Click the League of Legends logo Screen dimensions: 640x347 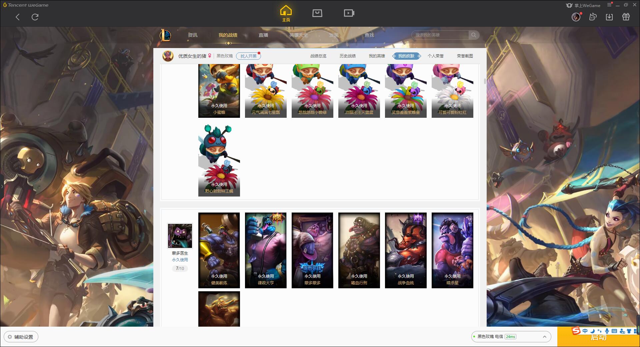coord(165,35)
